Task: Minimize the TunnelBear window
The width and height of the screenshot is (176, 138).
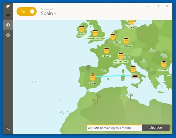Action: point(148,6)
